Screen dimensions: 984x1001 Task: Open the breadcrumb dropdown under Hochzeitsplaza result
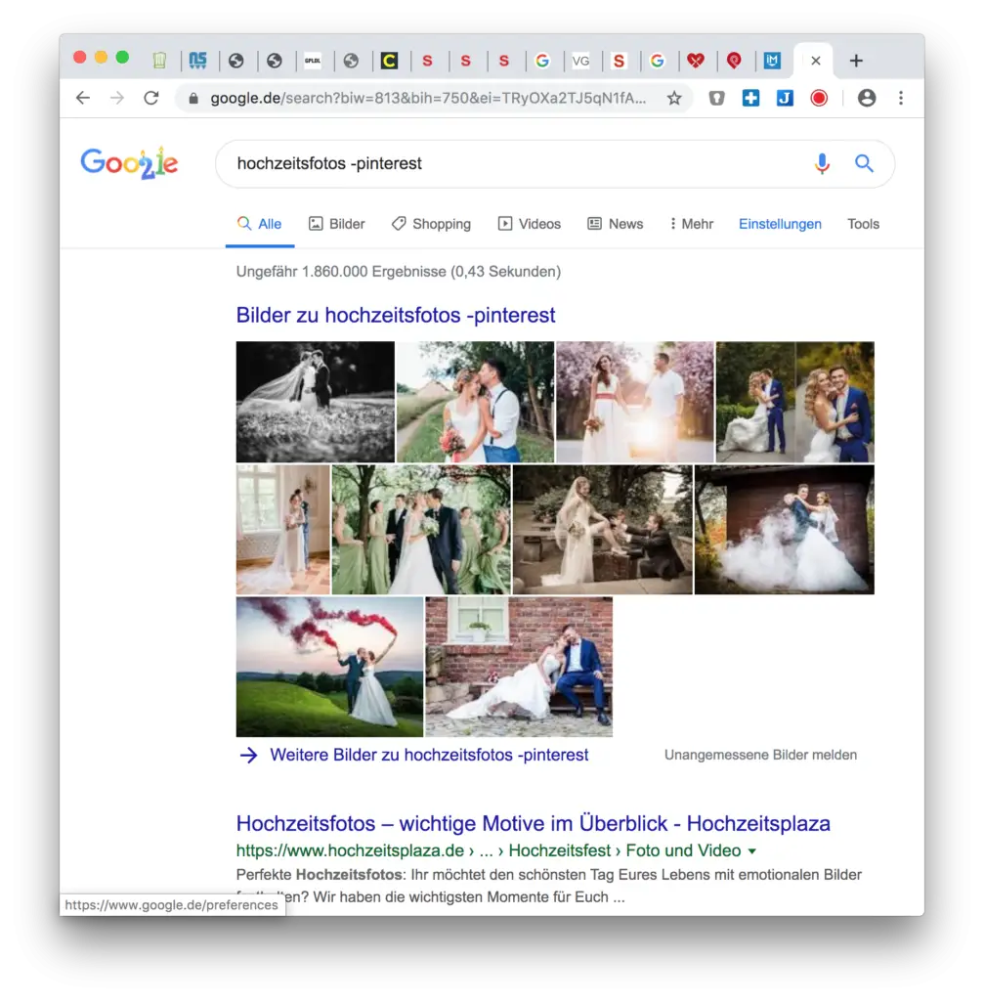coord(750,850)
